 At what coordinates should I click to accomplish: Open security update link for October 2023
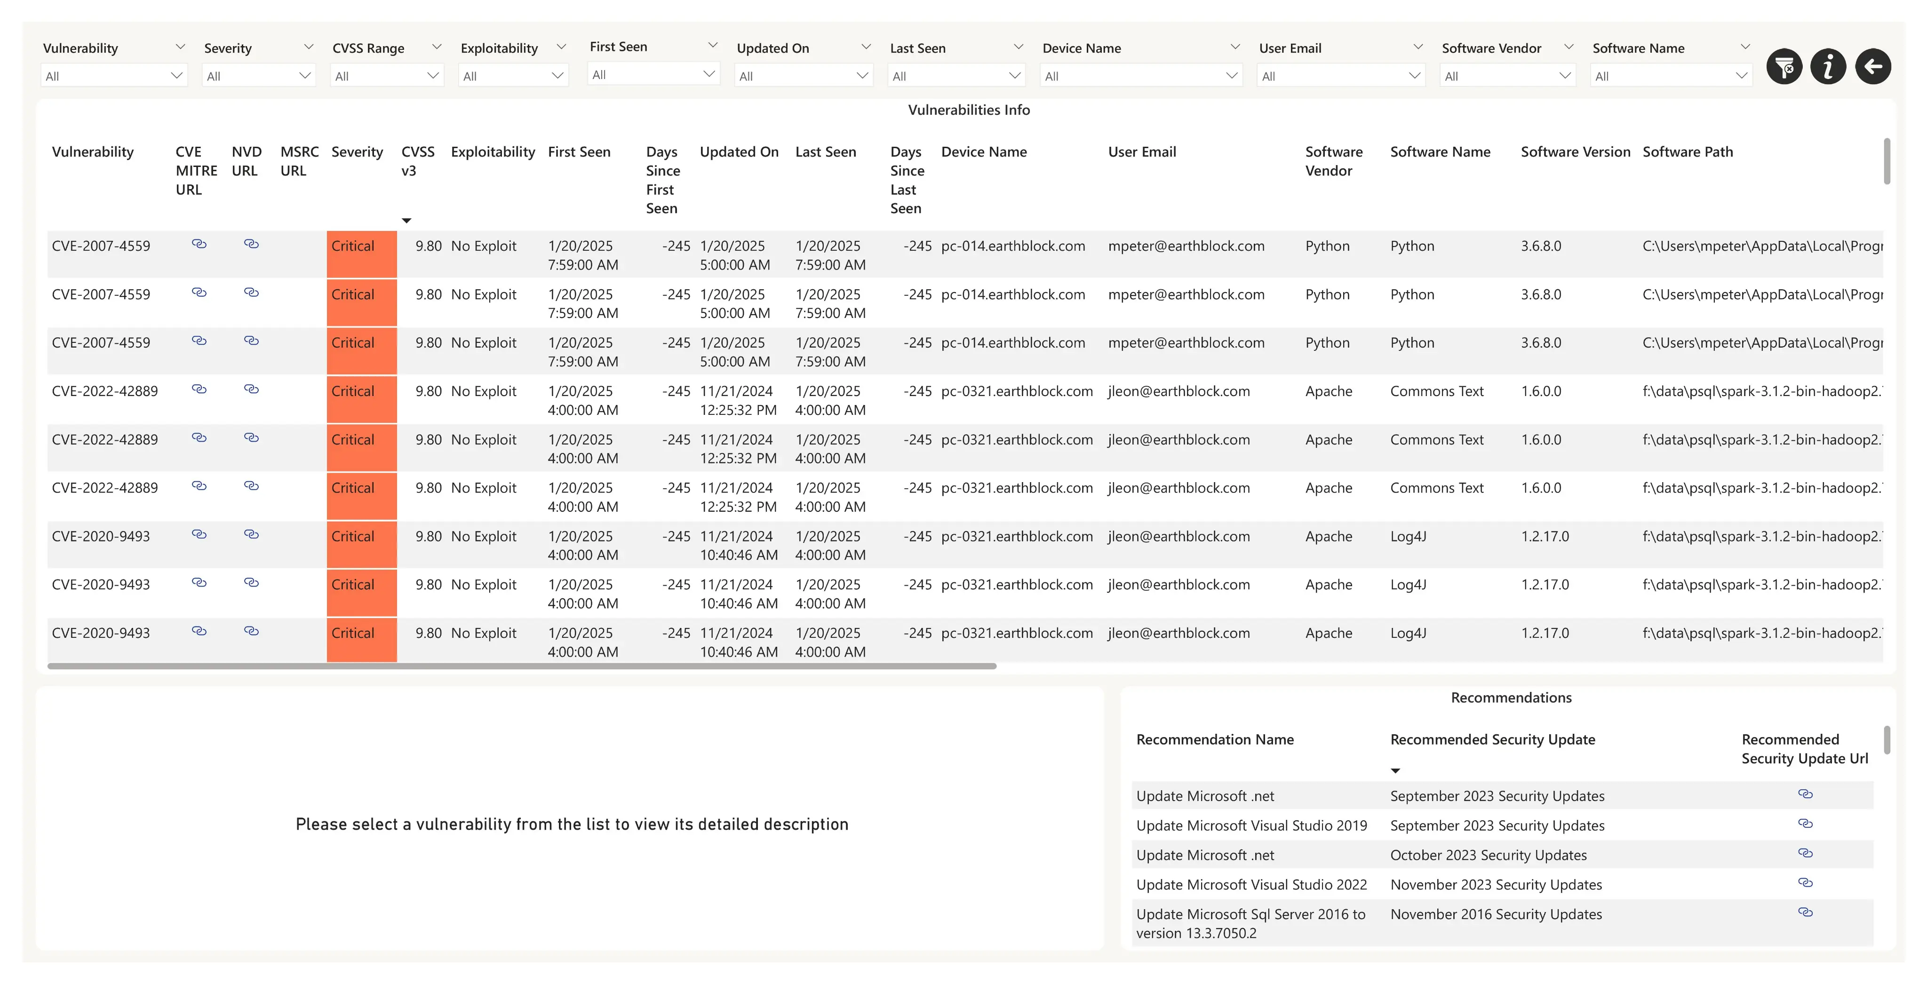coord(1805,854)
